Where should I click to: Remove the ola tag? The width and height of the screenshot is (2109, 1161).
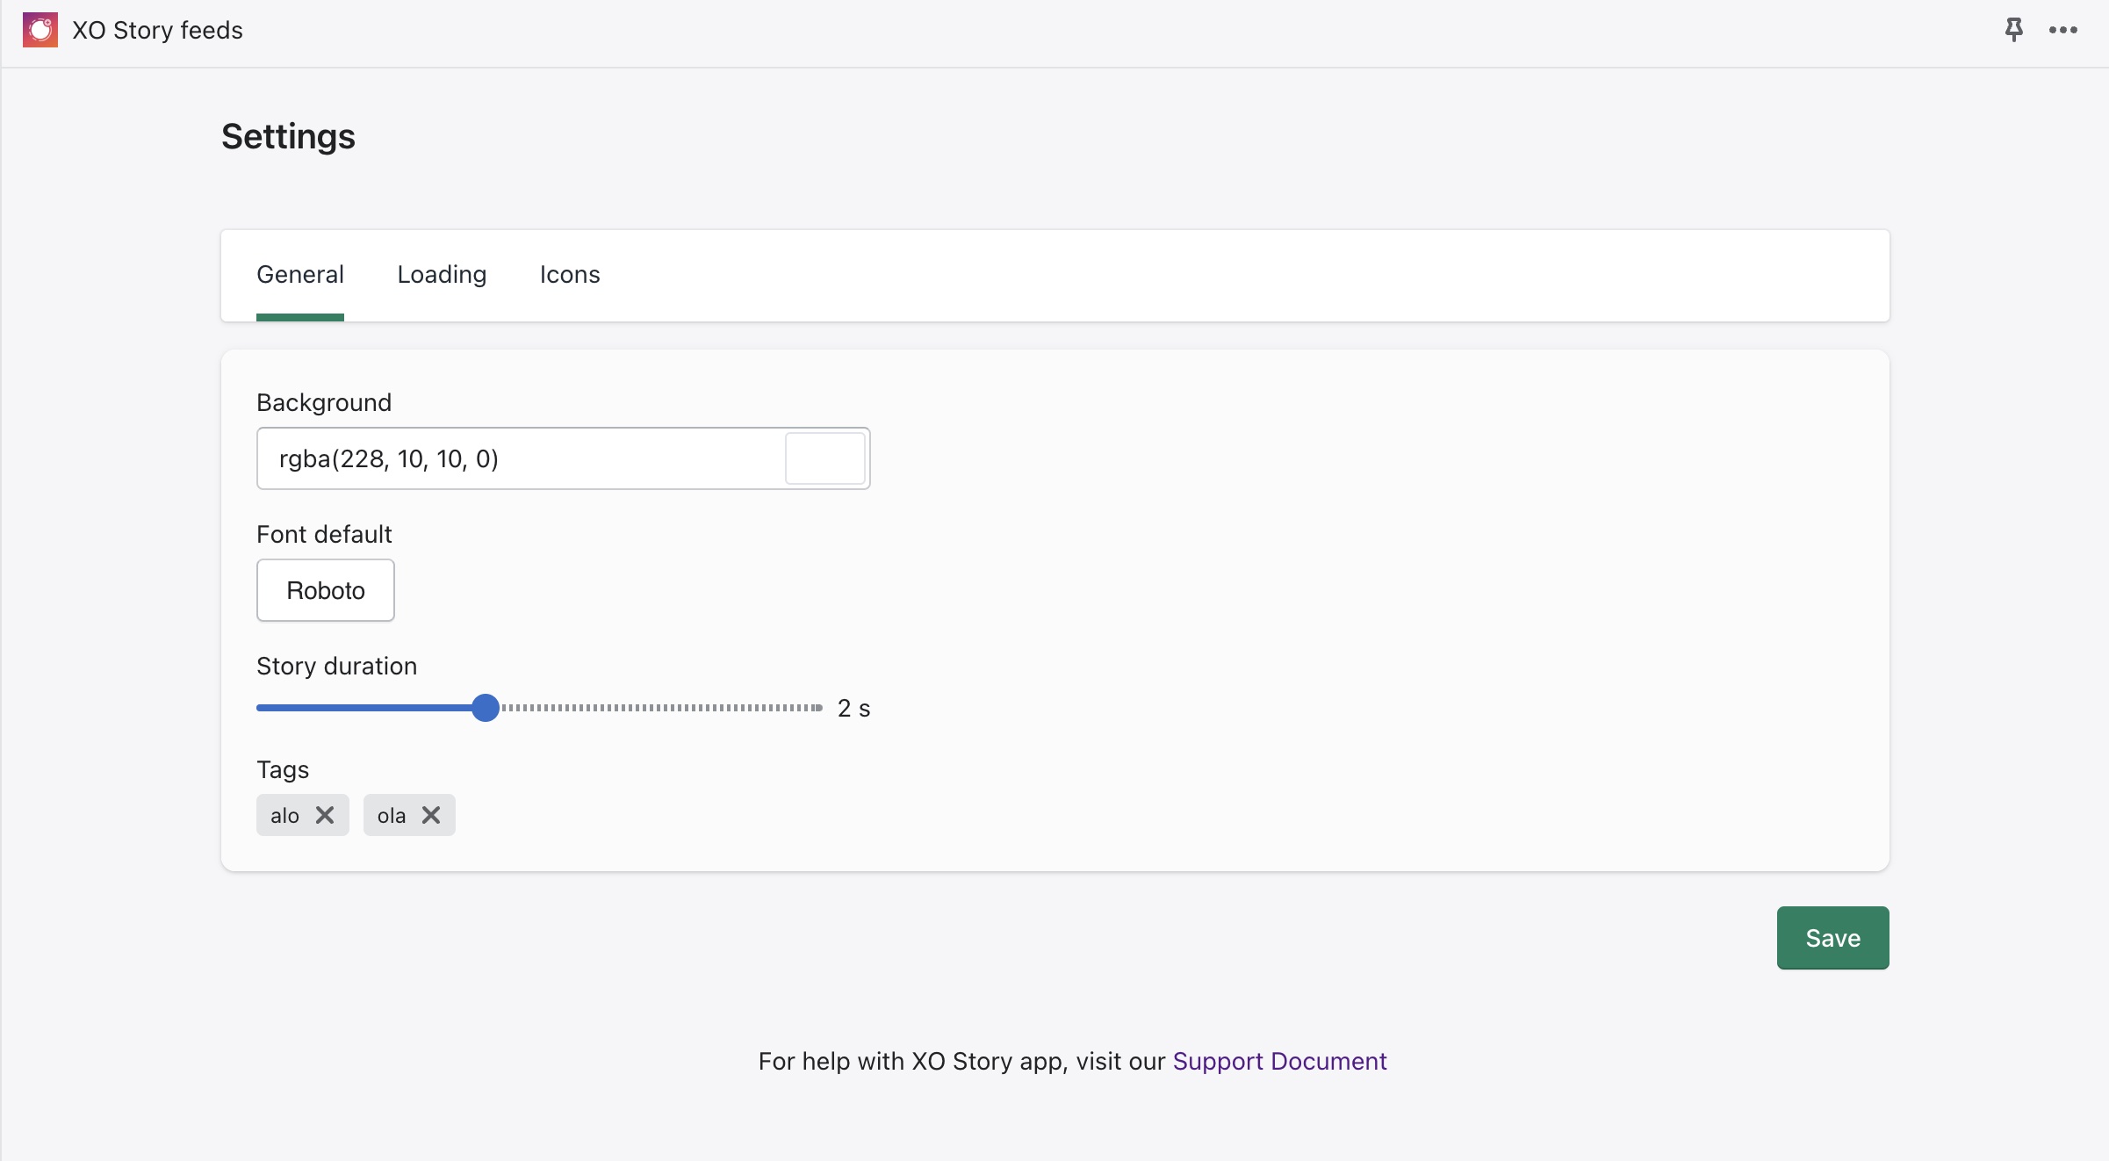tap(431, 815)
